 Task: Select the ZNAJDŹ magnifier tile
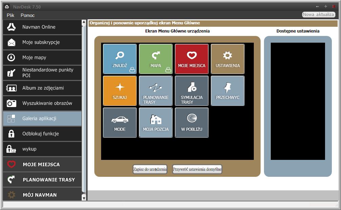(120, 59)
